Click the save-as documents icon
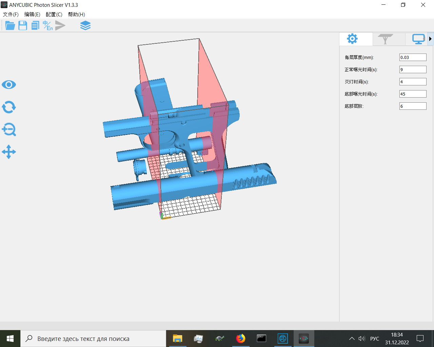 pyautogui.click(x=35, y=25)
